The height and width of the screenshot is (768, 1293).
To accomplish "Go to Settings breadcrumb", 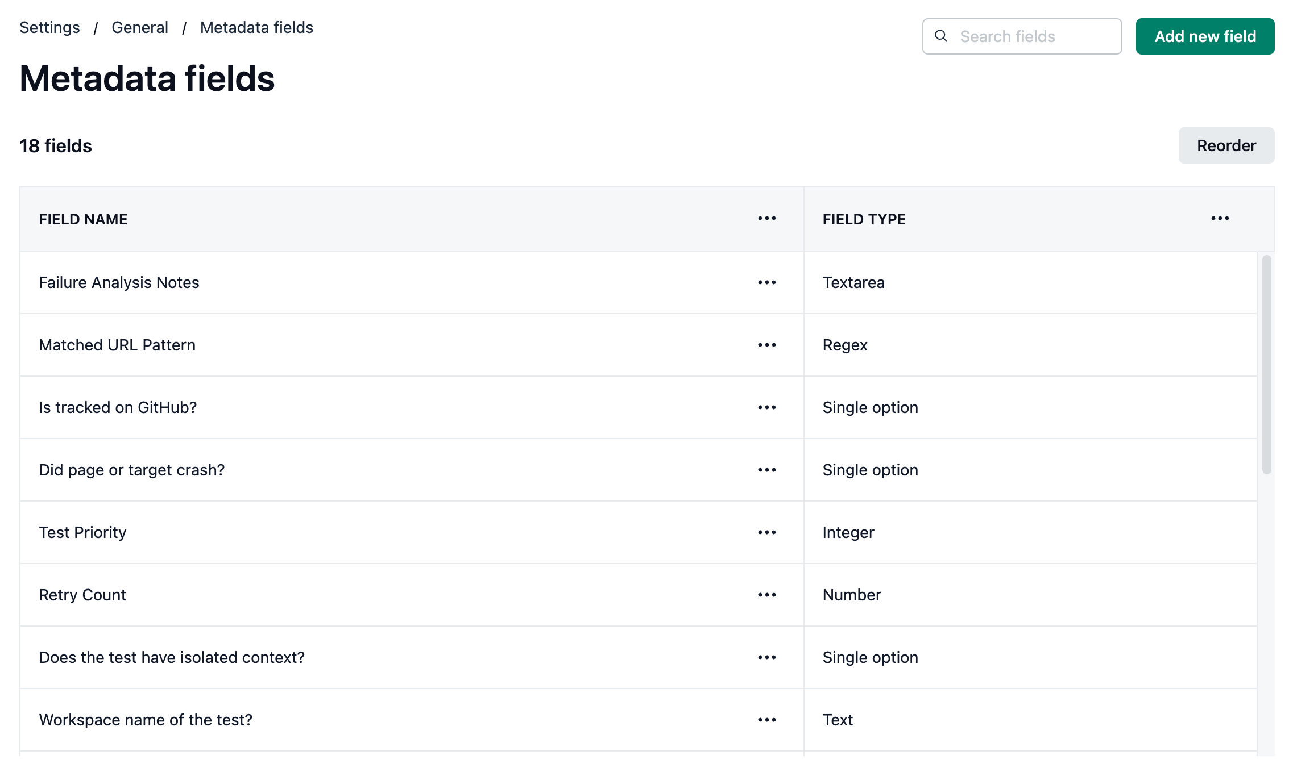I will click(x=49, y=27).
